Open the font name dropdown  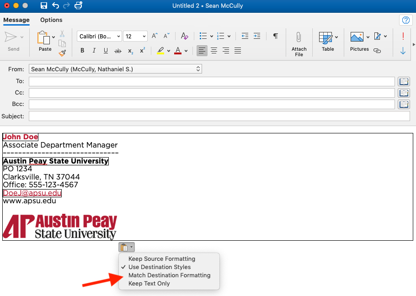click(99, 36)
